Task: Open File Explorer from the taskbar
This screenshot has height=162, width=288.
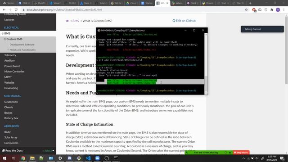Action: [x=32, y=158]
